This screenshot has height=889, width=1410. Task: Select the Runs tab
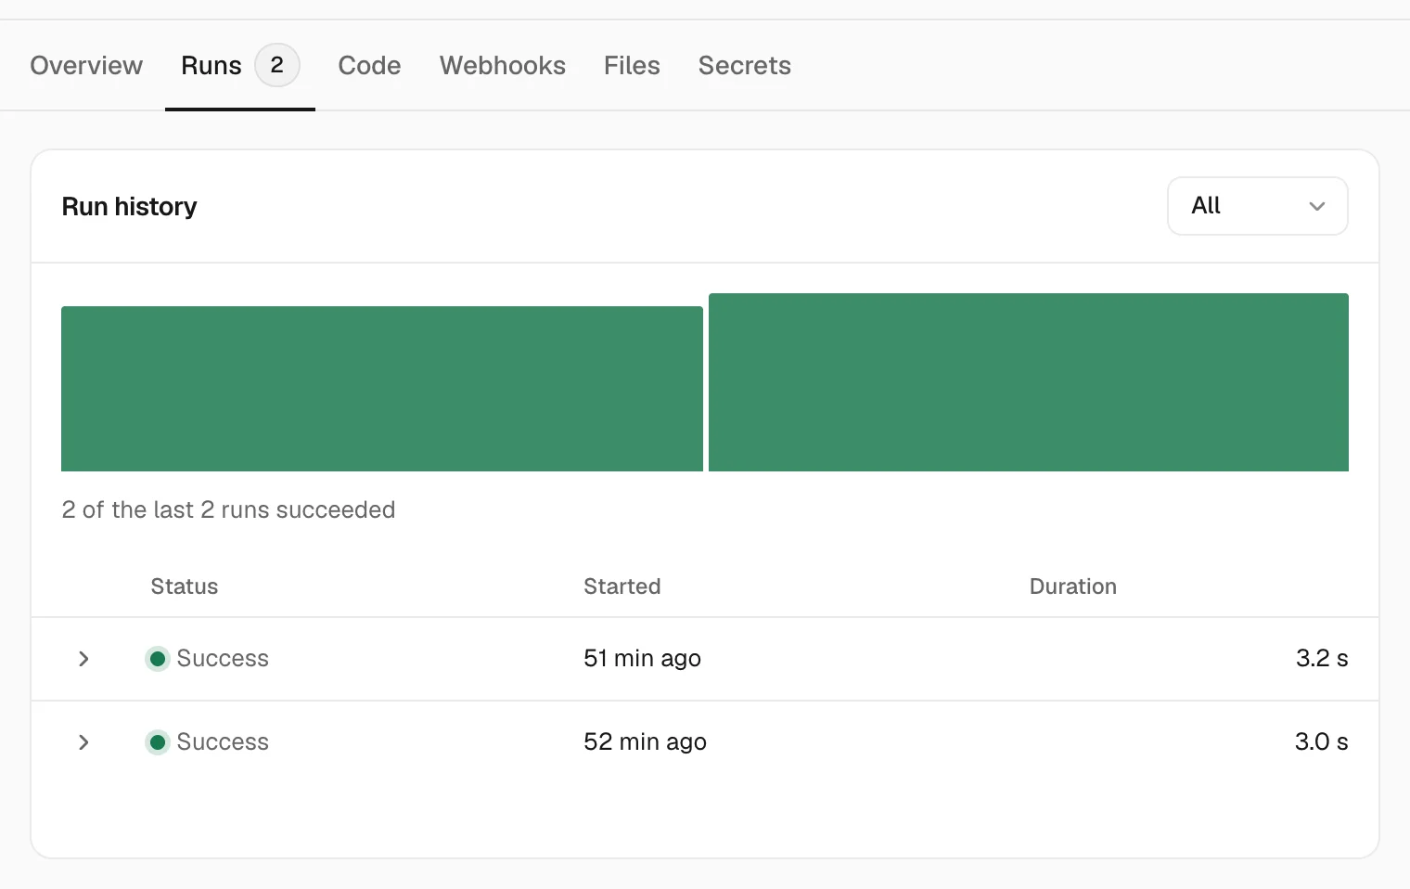(x=211, y=65)
